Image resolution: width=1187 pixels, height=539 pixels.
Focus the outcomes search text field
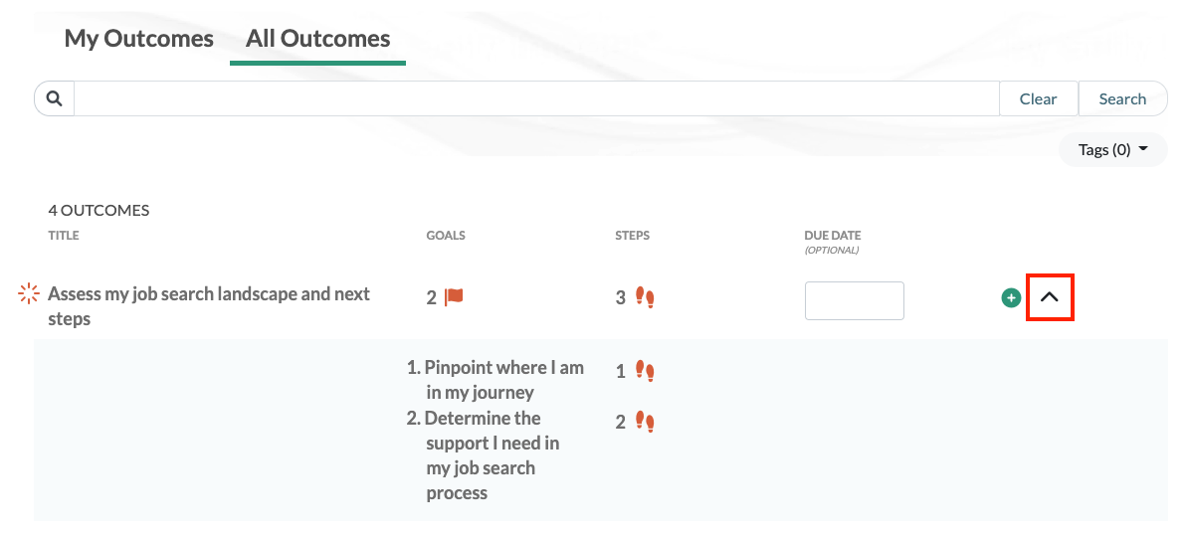[x=535, y=98]
